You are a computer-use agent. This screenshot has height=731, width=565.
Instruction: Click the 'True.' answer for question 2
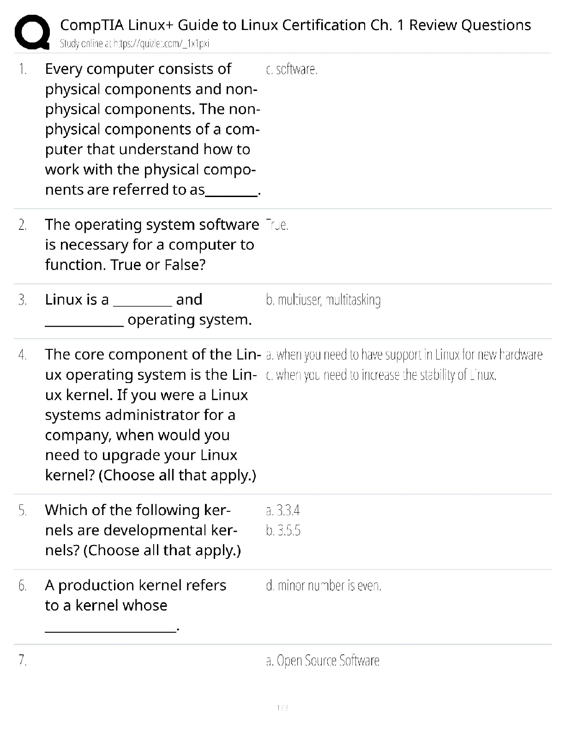coord(277,226)
